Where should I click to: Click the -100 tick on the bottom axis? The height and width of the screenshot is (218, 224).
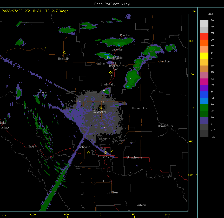(32, 215)
